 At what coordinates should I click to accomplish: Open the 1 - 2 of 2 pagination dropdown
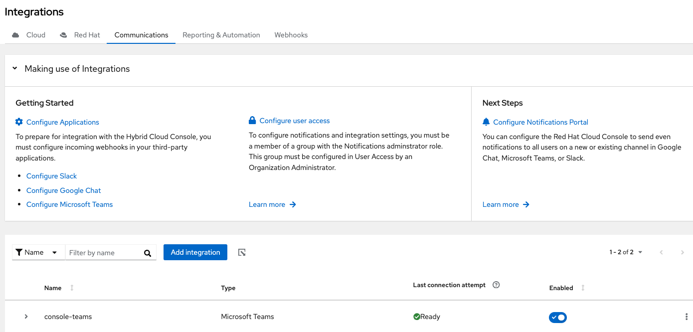click(626, 252)
